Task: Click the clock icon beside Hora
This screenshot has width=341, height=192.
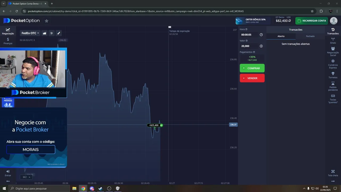Action: coord(261,35)
